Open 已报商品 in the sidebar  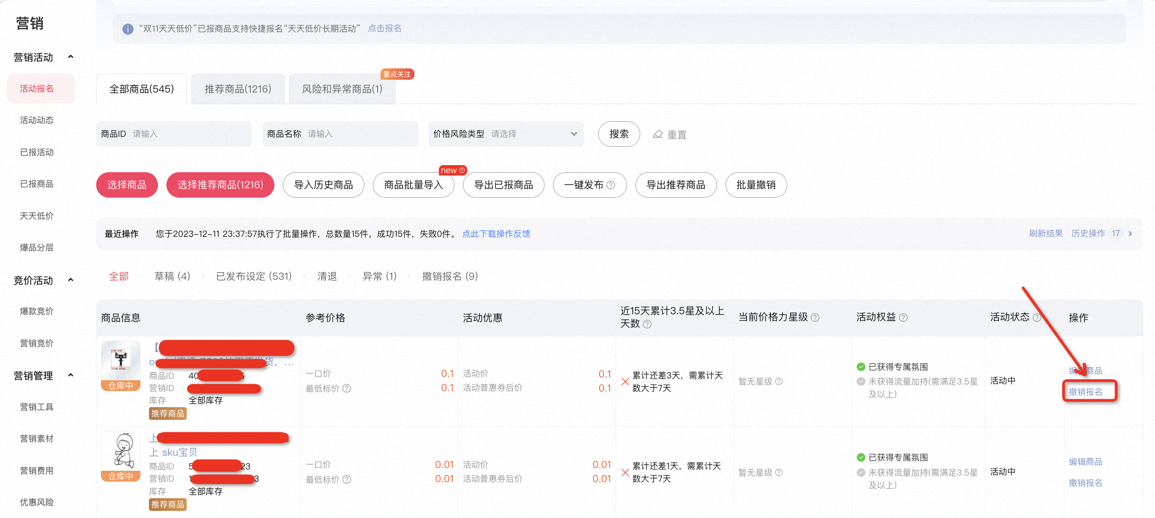click(x=37, y=184)
